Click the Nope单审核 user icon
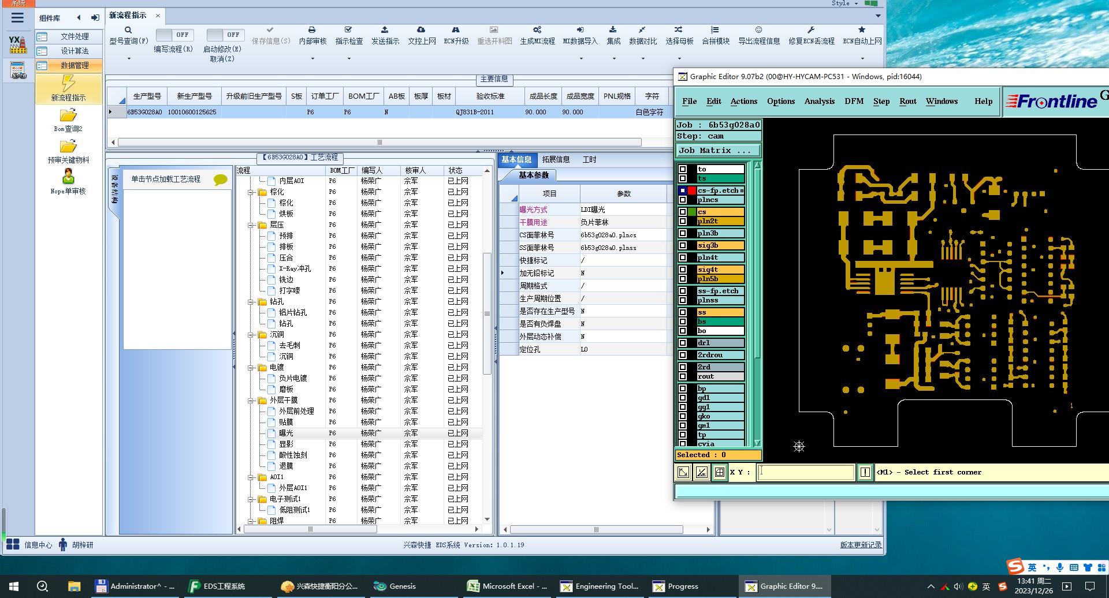Viewport: 1109px width, 598px height. tap(68, 176)
